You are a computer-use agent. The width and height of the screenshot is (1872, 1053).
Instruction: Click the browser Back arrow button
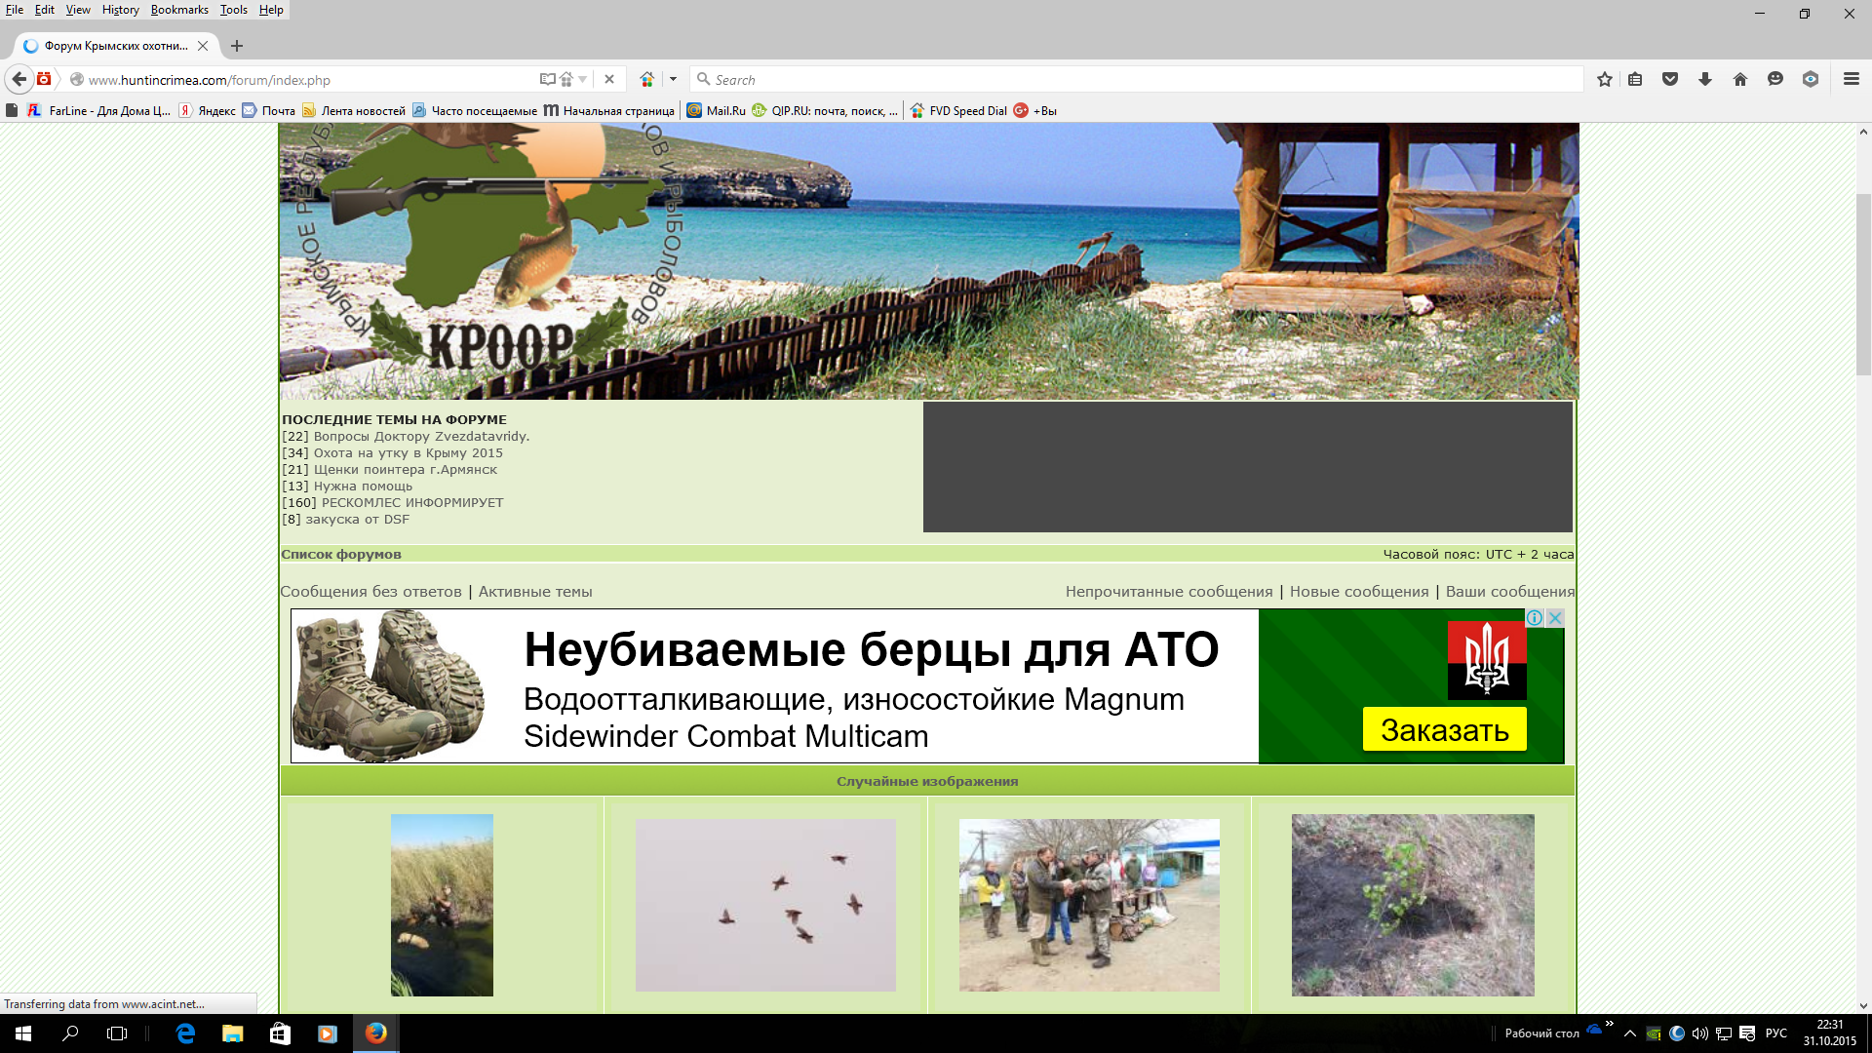click(x=19, y=79)
